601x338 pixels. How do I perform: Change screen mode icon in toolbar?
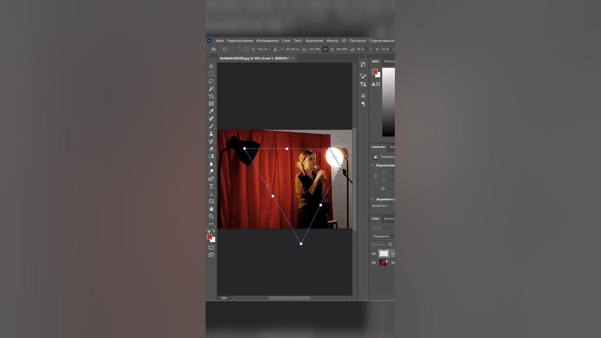coord(211,255)
